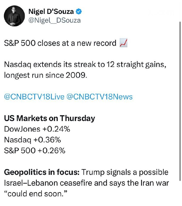Click the "S&P 500 +0.26%" line
Viewport: 182px width, 206px height.
35,150
